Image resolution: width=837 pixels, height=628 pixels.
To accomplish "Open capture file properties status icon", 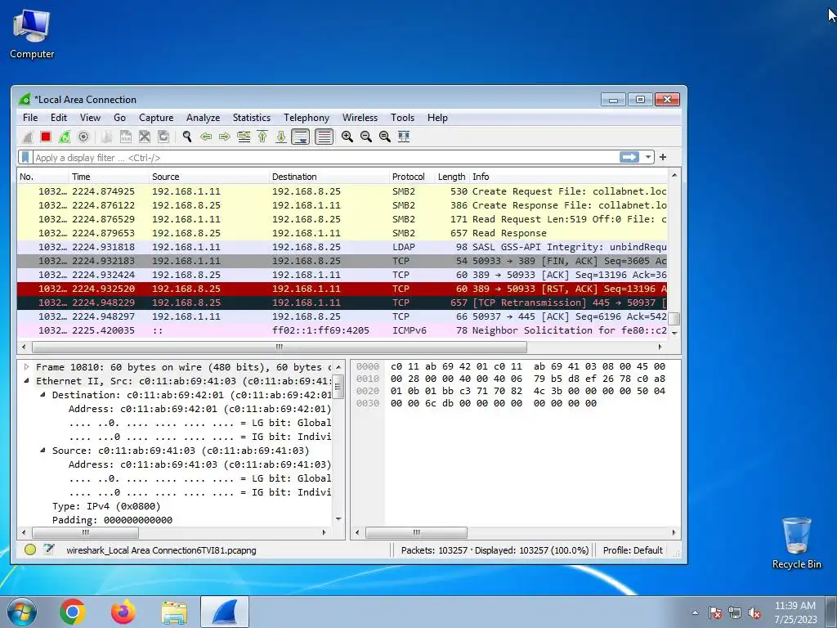I will [x=48, y=549].
